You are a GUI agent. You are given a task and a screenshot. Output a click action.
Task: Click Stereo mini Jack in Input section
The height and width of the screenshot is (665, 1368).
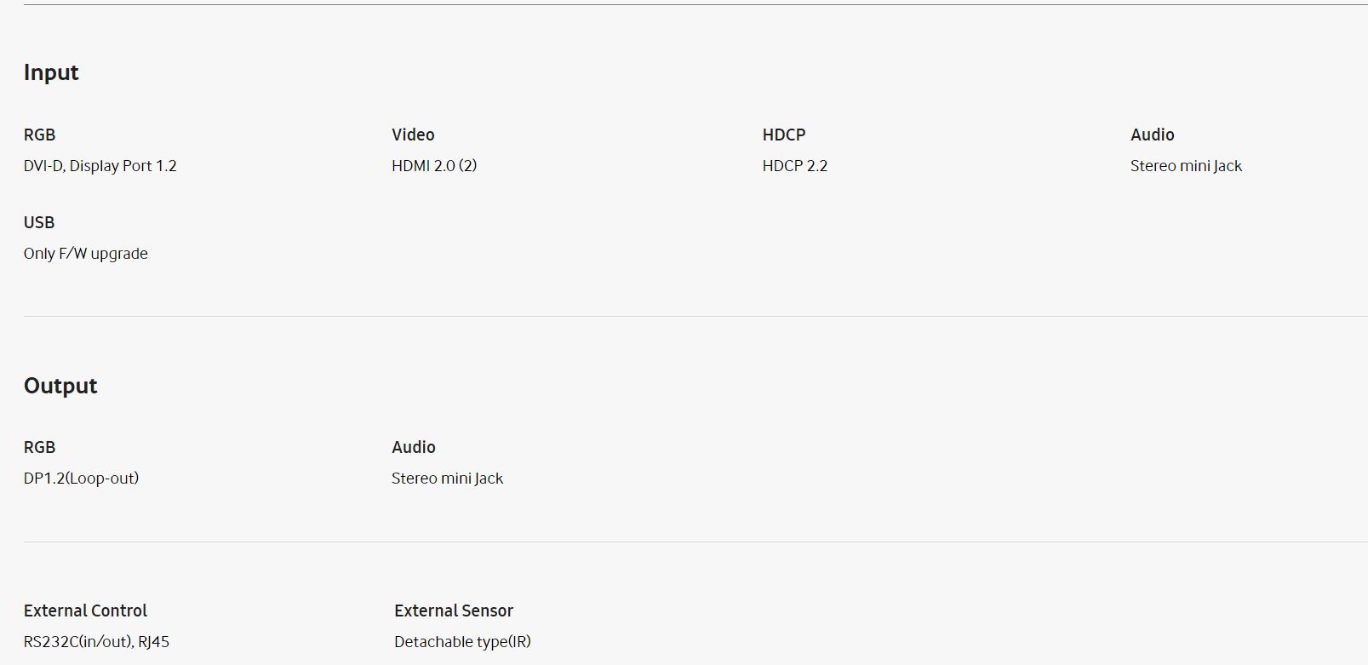coord(1186,166)
